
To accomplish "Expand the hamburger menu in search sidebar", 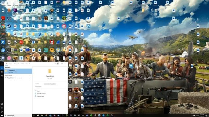I will pyautogui.click(x=2, y=64).
